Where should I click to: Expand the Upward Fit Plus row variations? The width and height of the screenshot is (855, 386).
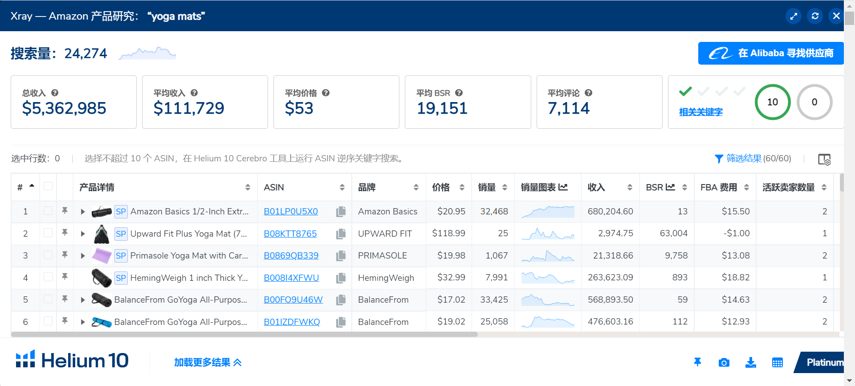coord(83,234)
